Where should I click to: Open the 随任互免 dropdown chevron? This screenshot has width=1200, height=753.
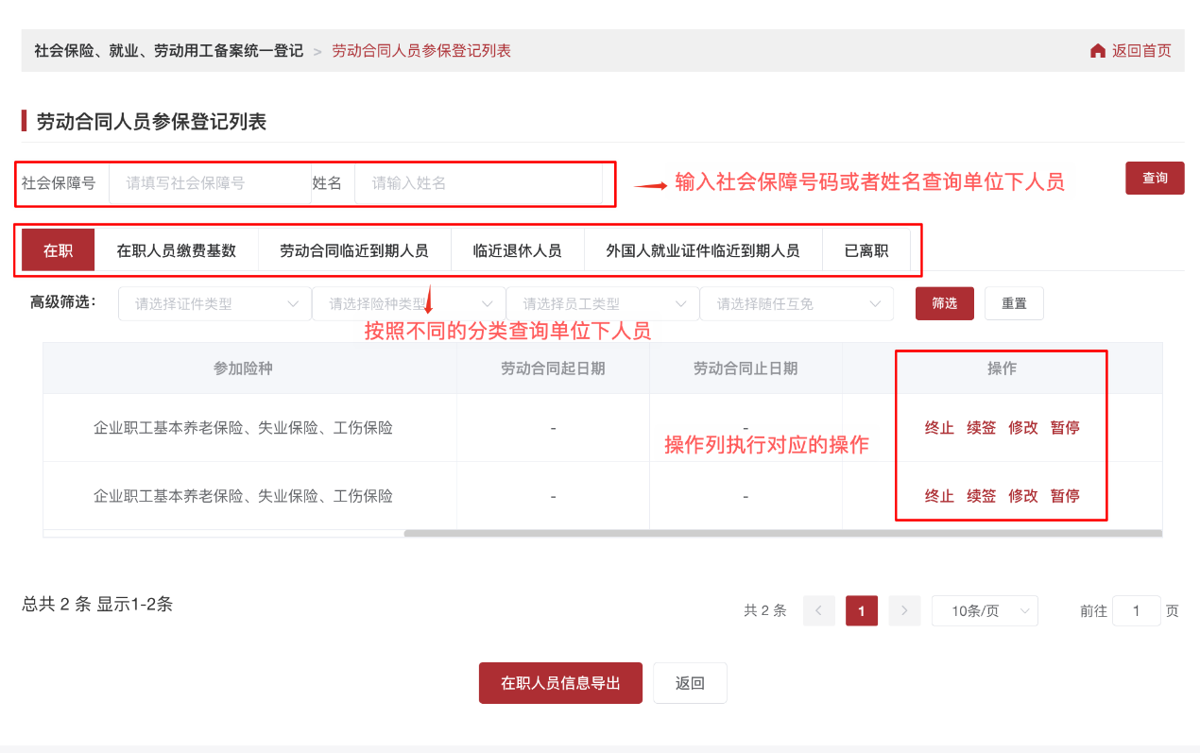tap(873, 303)
